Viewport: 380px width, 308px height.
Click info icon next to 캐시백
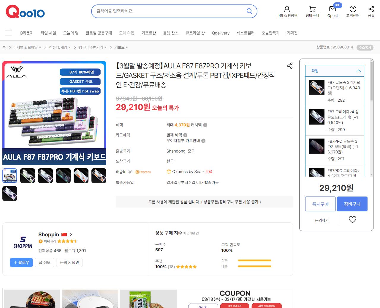pyautogui.click(x=205, y=125)
